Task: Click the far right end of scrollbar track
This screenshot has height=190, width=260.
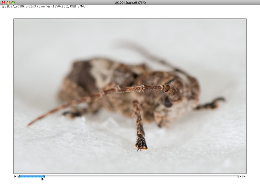Action: point(235,177)
